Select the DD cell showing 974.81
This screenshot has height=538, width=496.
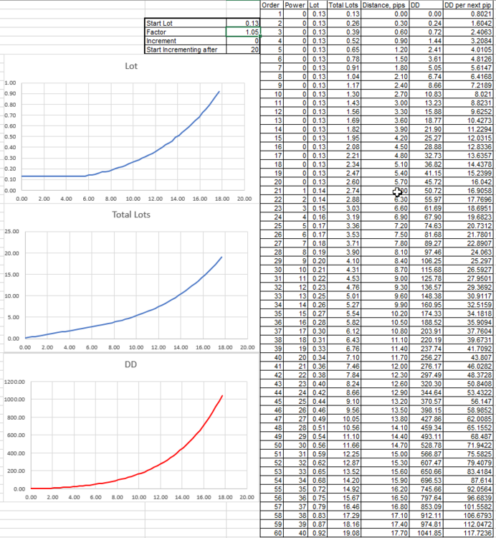pos(426,524)
